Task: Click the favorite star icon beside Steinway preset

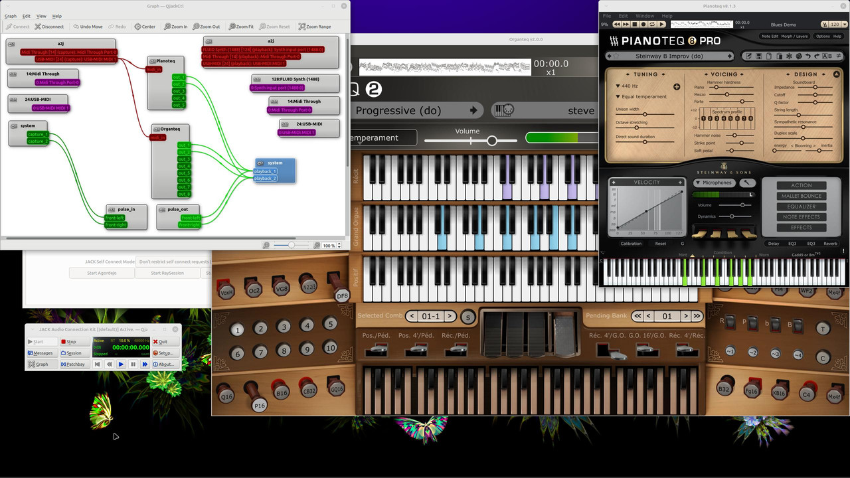Action: pyautogui.click(x=616, y=56)
